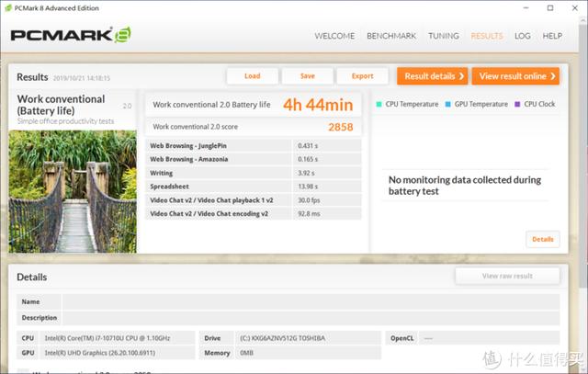The image size is (588, 374).
Task: Click the purple CPU Clock legend marker
Action: pyautogui.click(x=517, y=104)
